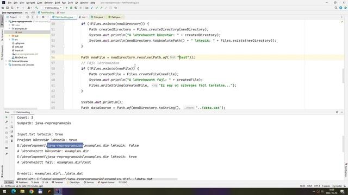Rerun program with green arrow in Run panel
348x195 pixels.
point(7,117)
